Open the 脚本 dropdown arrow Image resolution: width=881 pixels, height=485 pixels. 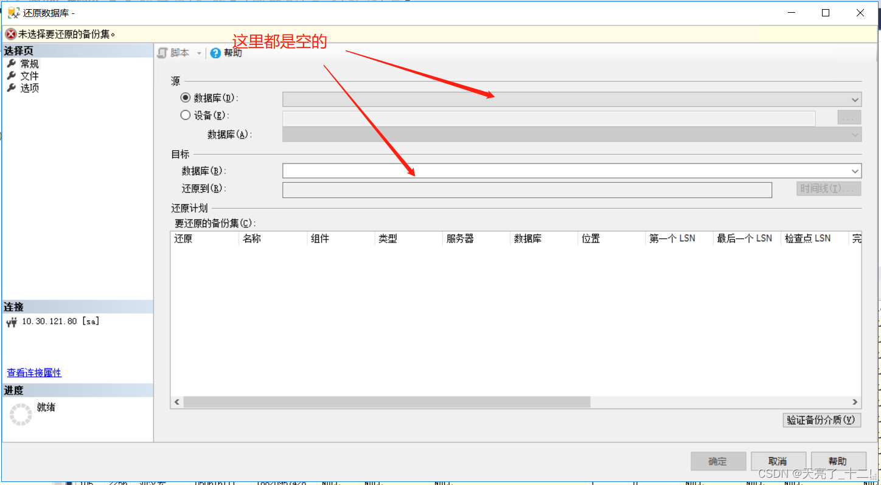198,53
